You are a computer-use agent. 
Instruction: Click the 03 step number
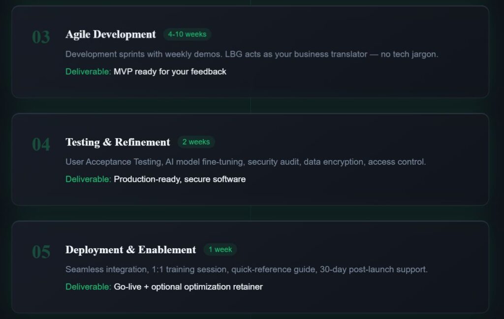click(x=41, y=37)
